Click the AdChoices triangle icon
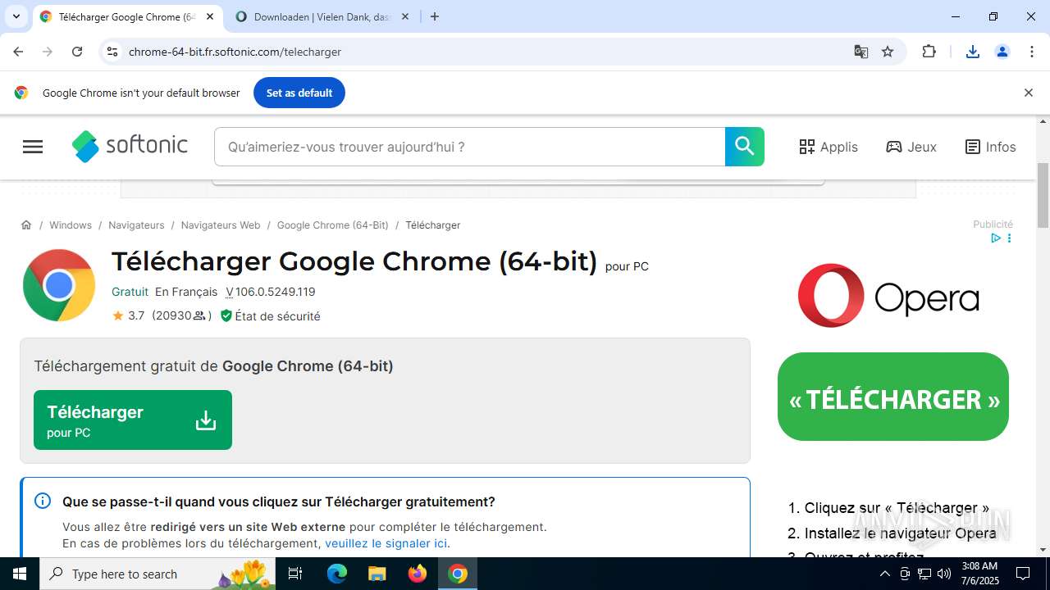 995,238
